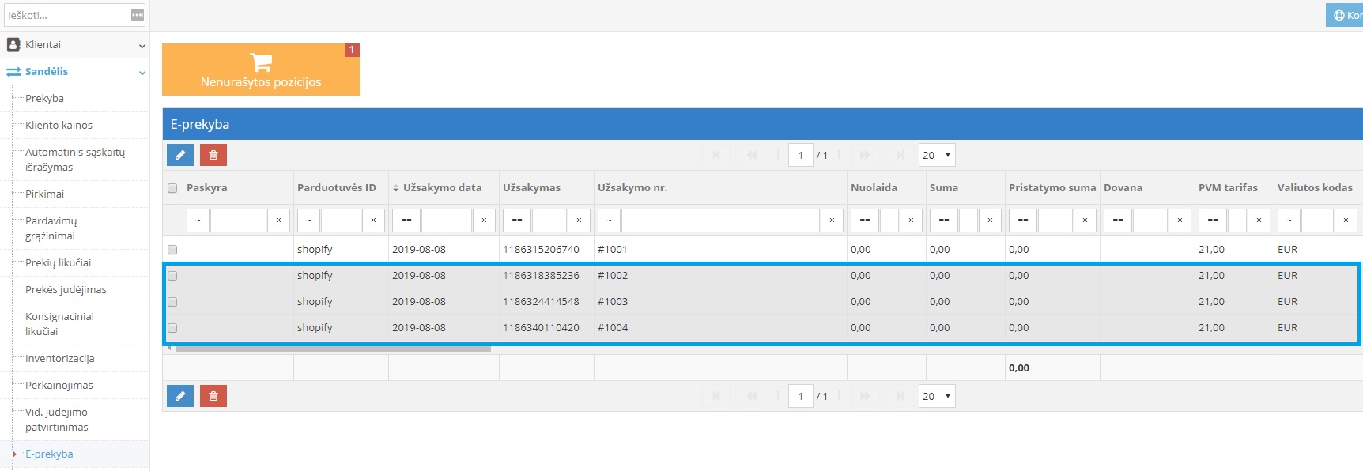This screenshot has height=471, width=1363.
Task: Clear the Parduotuvės ID column filter
Action: [x=373, y=220]
